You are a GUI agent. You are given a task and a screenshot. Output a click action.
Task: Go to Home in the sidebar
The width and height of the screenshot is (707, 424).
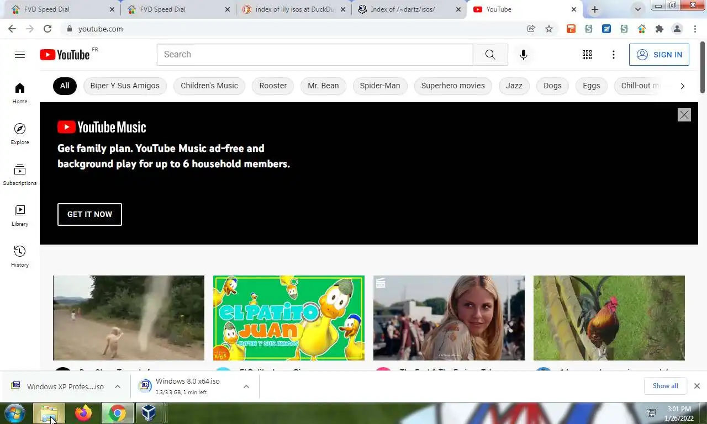20,93
